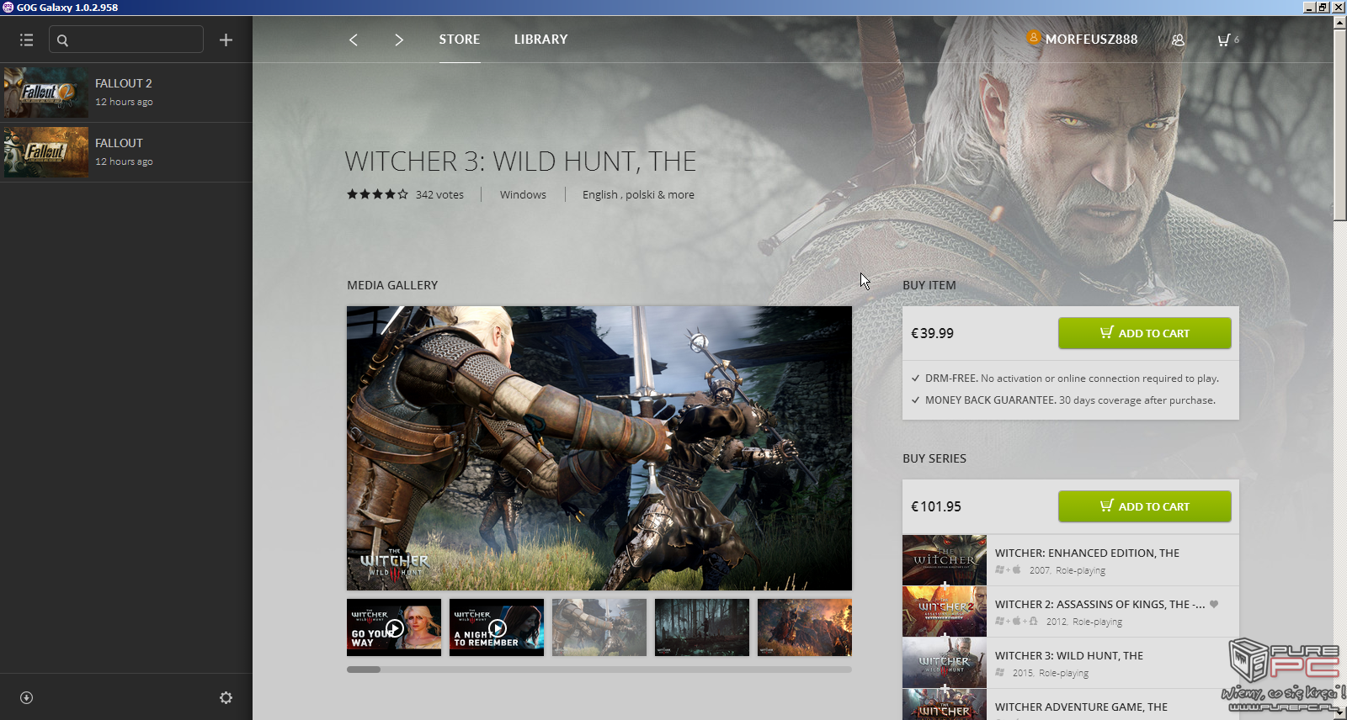Open Witcher 3: Wild Hunt series entry

pos(1071,663)
